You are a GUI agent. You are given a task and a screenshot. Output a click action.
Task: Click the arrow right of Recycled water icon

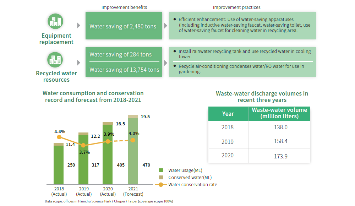tap(79, 63)
